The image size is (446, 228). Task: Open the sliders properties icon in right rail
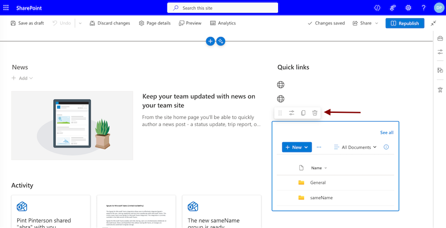(440, 52)
